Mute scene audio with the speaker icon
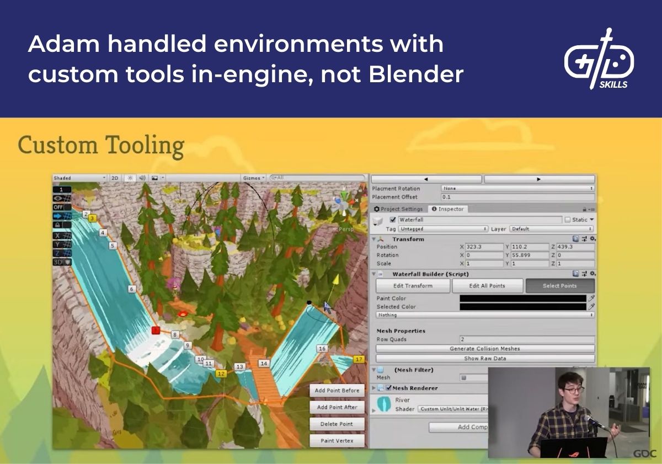This screenshot has width=662, height=464. (142, 178)
